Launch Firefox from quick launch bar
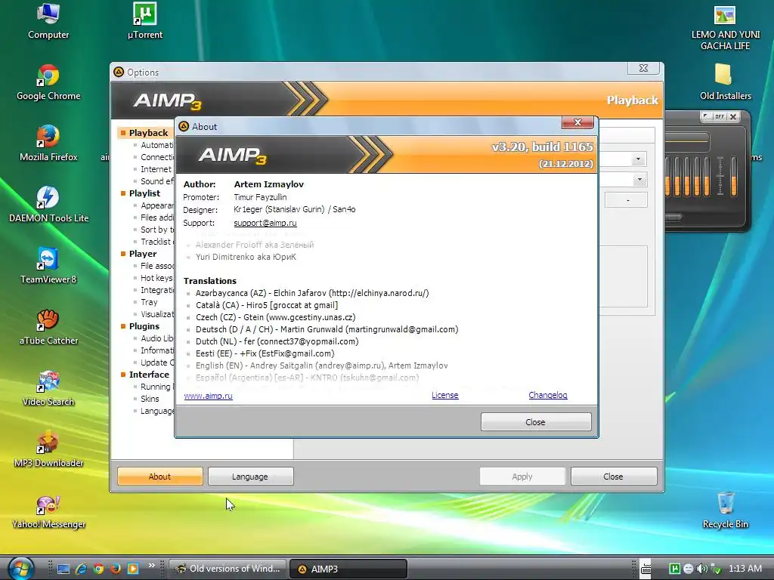 pyautogui.click(x=116, y=569)
